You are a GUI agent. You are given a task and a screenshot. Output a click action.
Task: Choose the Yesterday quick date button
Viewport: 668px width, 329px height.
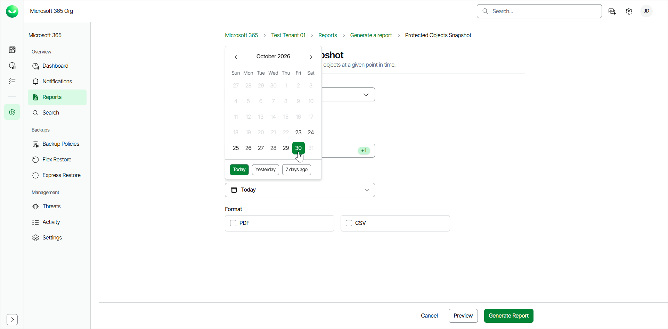pyautogui.click(x=266, y=170)
